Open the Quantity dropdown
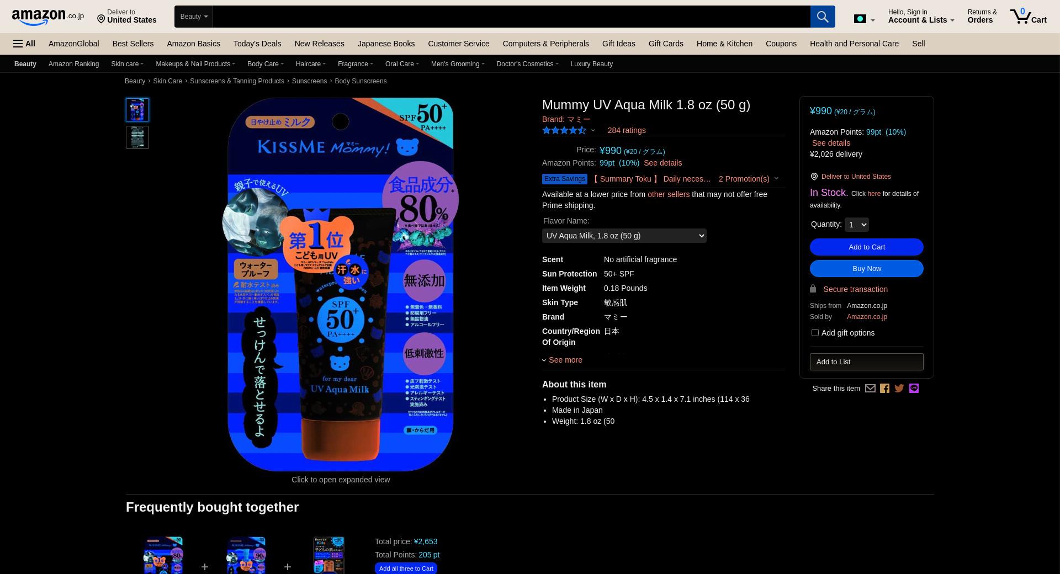The image size is (1060, 574). tap(856, 225)
